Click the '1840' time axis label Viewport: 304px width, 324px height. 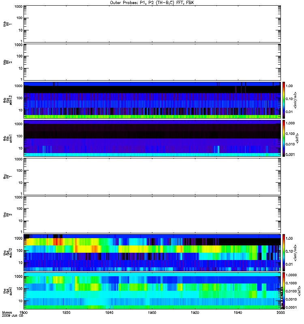109,312
